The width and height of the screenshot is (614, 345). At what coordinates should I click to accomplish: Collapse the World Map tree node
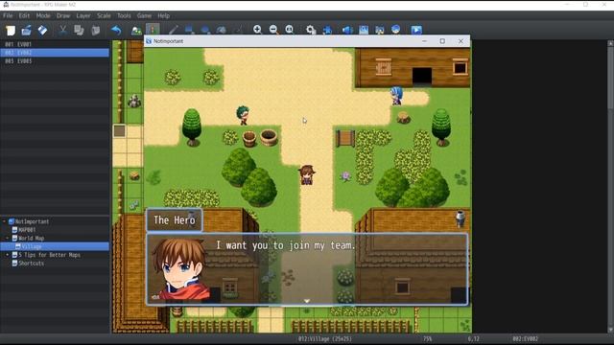[x=8, y=239]
